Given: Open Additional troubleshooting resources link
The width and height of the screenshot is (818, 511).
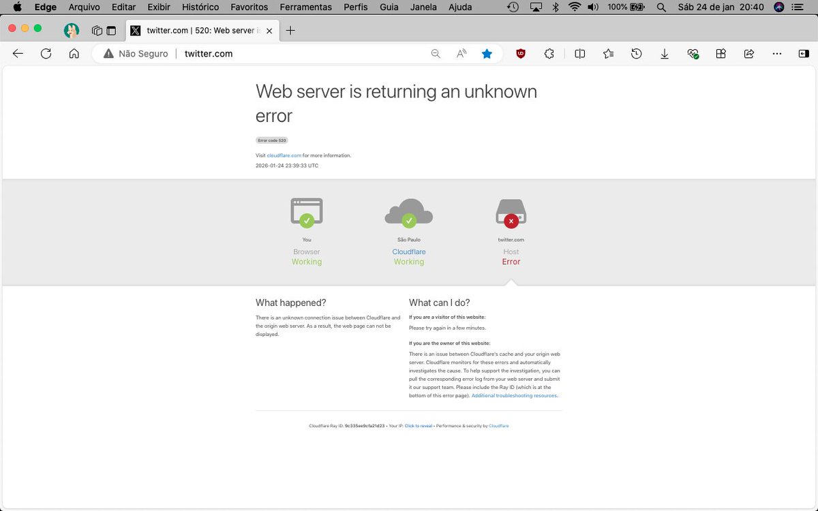Looking at the screenshot, I should point(514,395).
